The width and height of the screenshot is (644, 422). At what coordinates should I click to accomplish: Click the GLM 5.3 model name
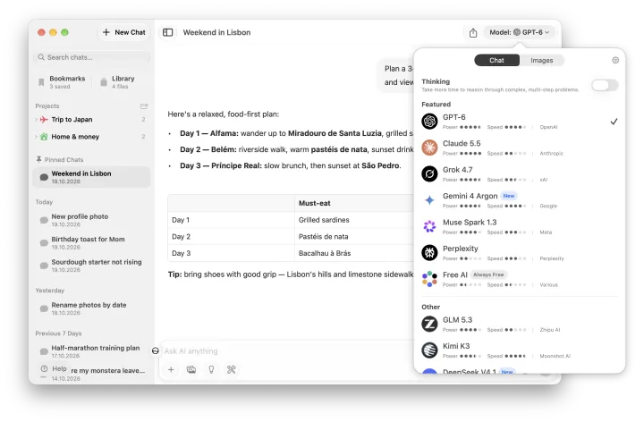(457, 320)
